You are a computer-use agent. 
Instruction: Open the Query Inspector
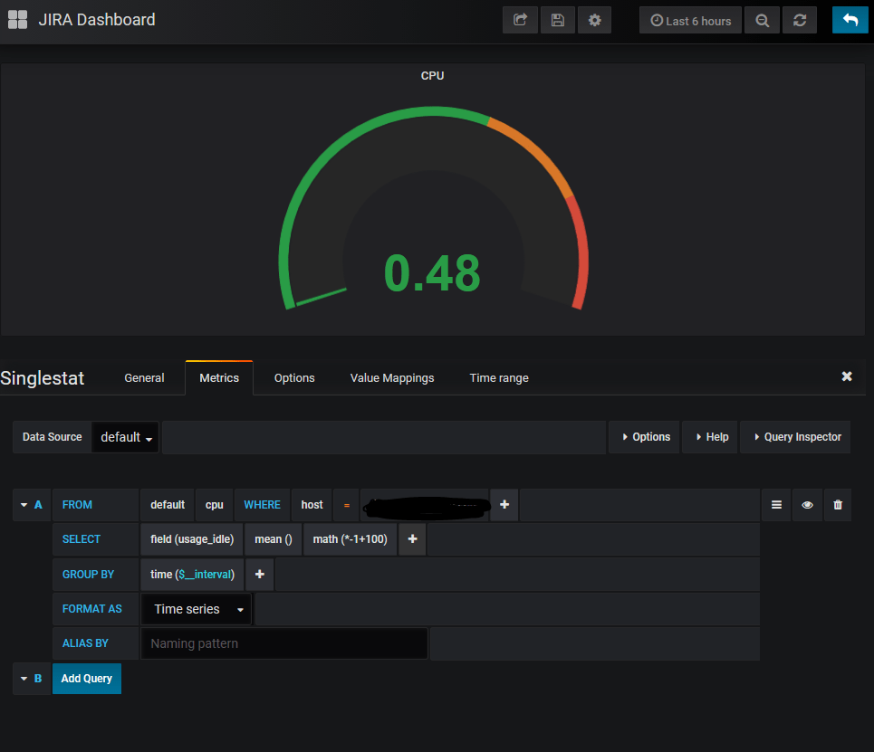(796, 437)
